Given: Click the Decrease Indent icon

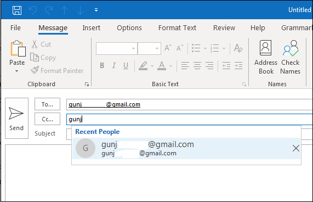Looking at the screenshot, I should point(226,65).
